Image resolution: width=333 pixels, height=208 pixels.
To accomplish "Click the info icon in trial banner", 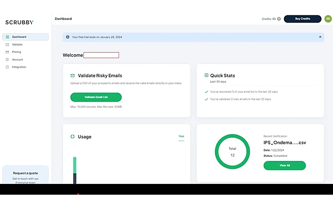I will pos(67,37).
